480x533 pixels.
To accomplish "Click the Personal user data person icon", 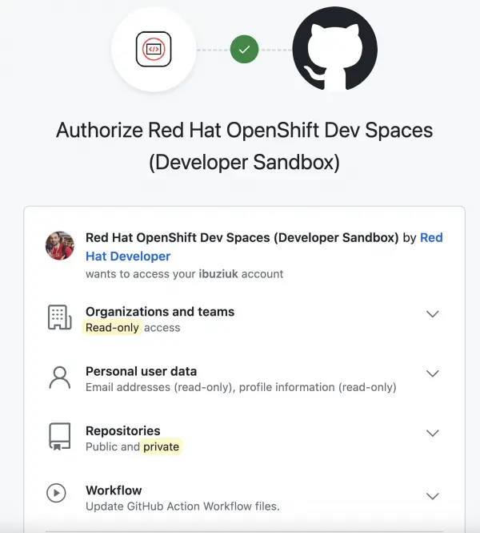I will click(60, 378).
